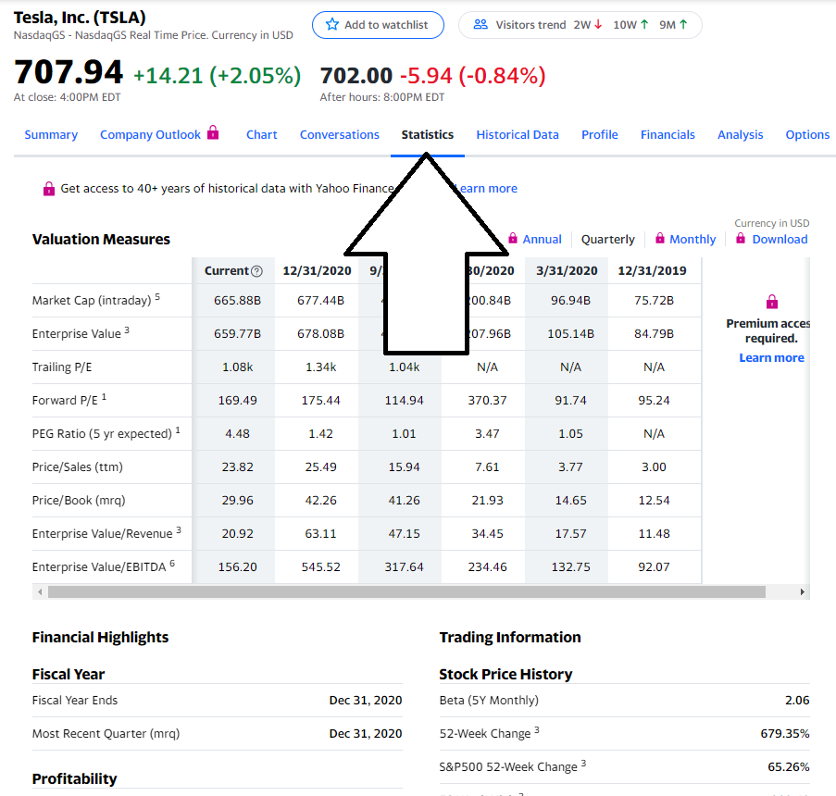Screen dimensions: 836x796
Task: Click the Add to watchlist button
Action: pyautogui.click(x=378, y=25)
